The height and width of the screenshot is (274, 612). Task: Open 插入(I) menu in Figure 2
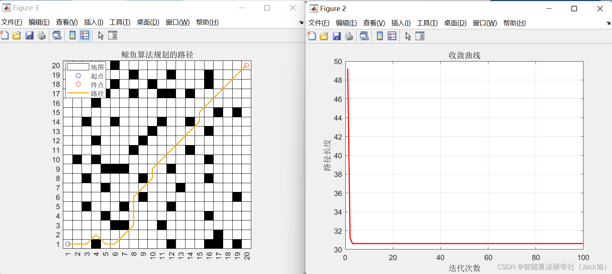point(401,23)
